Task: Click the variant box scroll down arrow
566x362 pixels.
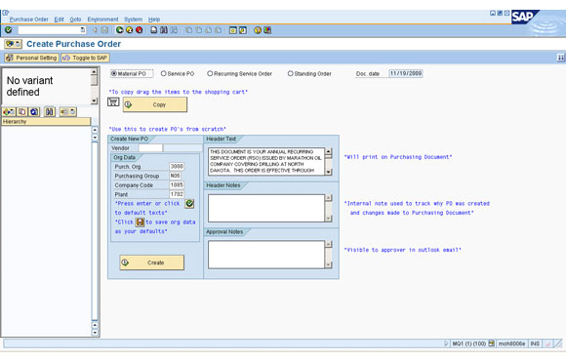Action: pos(94,101)
